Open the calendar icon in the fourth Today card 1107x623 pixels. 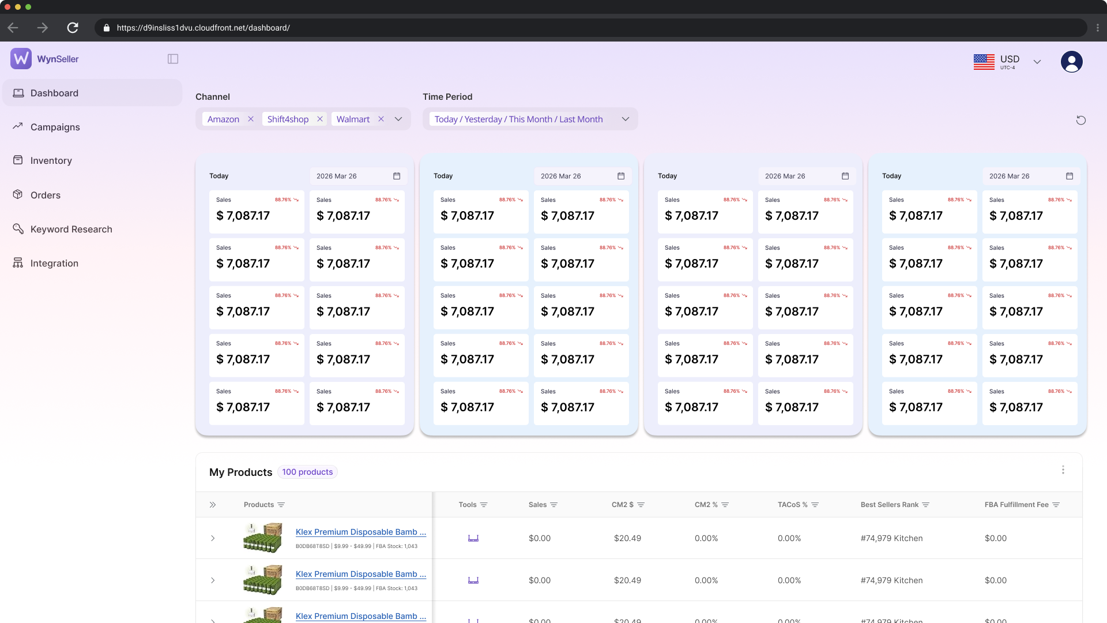pos(1070,176)
